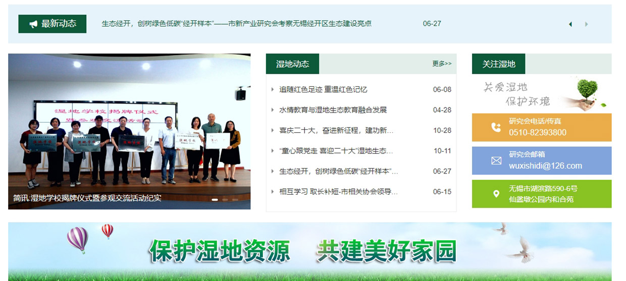Select the third carousel slide dot
This screenshot has width=626, height=281.
(x=235, y=200)
